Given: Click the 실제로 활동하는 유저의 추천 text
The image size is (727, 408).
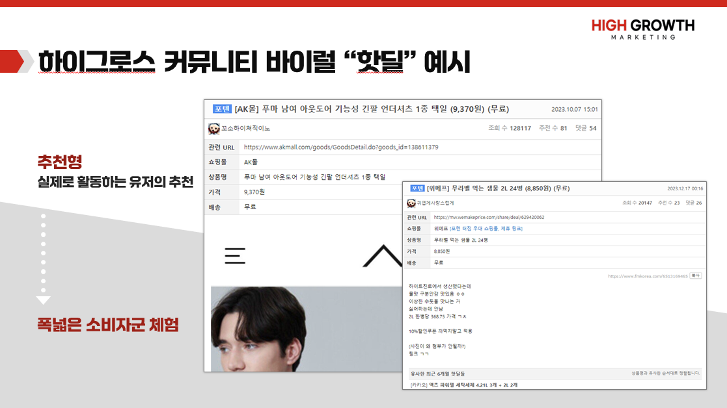Looking at the screenshot, I should point(115,182).
